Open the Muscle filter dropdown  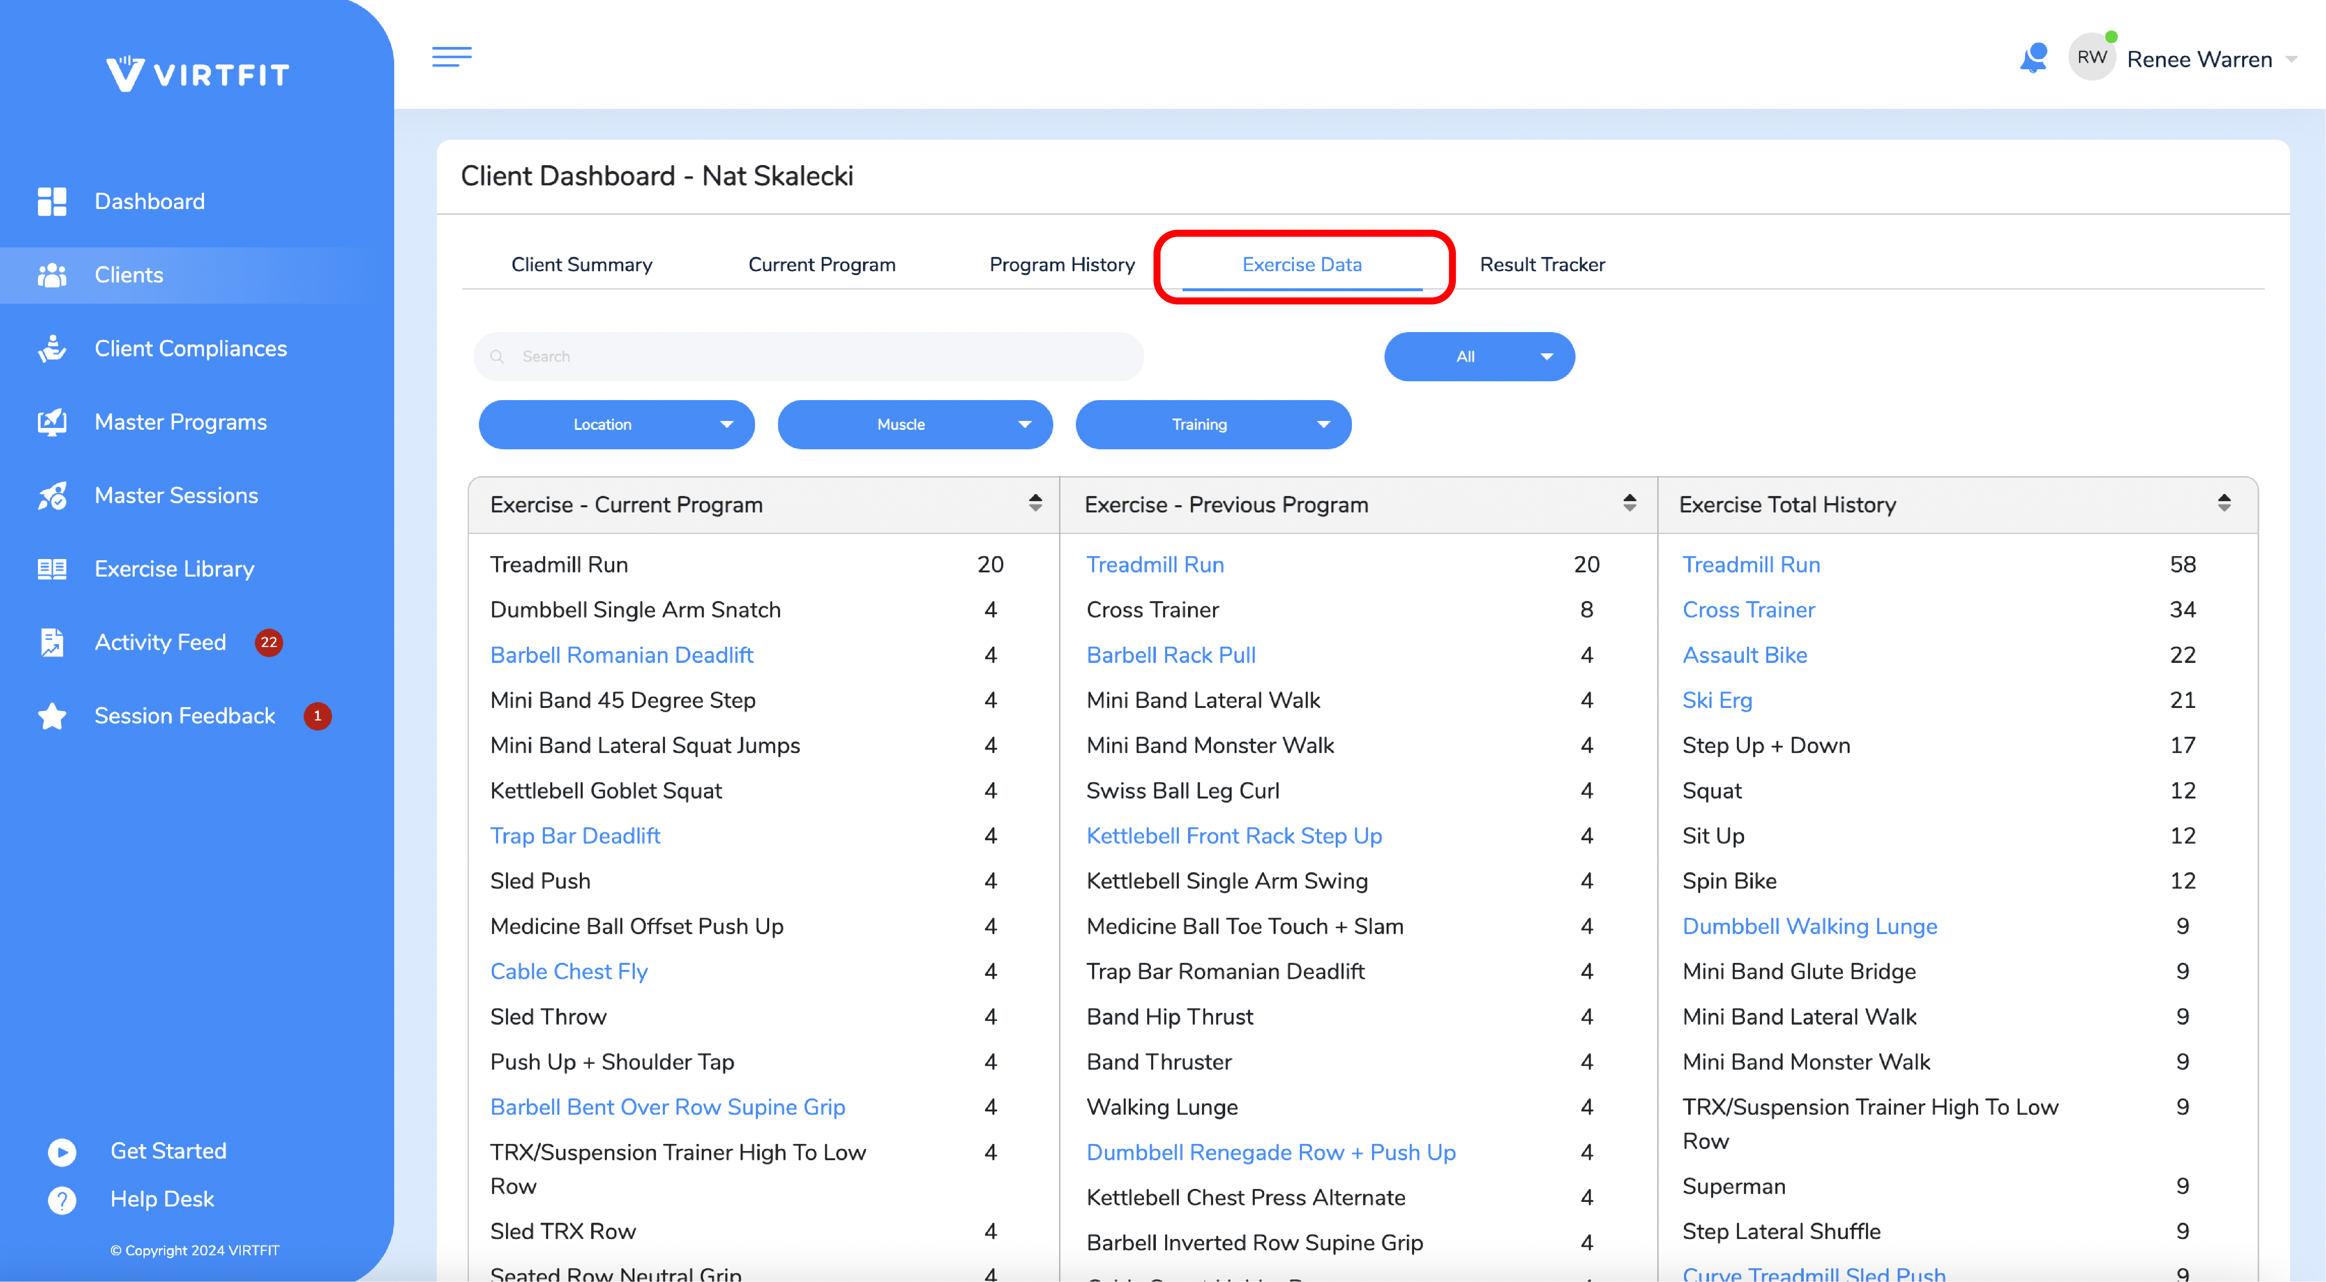[x=915, y=424]
